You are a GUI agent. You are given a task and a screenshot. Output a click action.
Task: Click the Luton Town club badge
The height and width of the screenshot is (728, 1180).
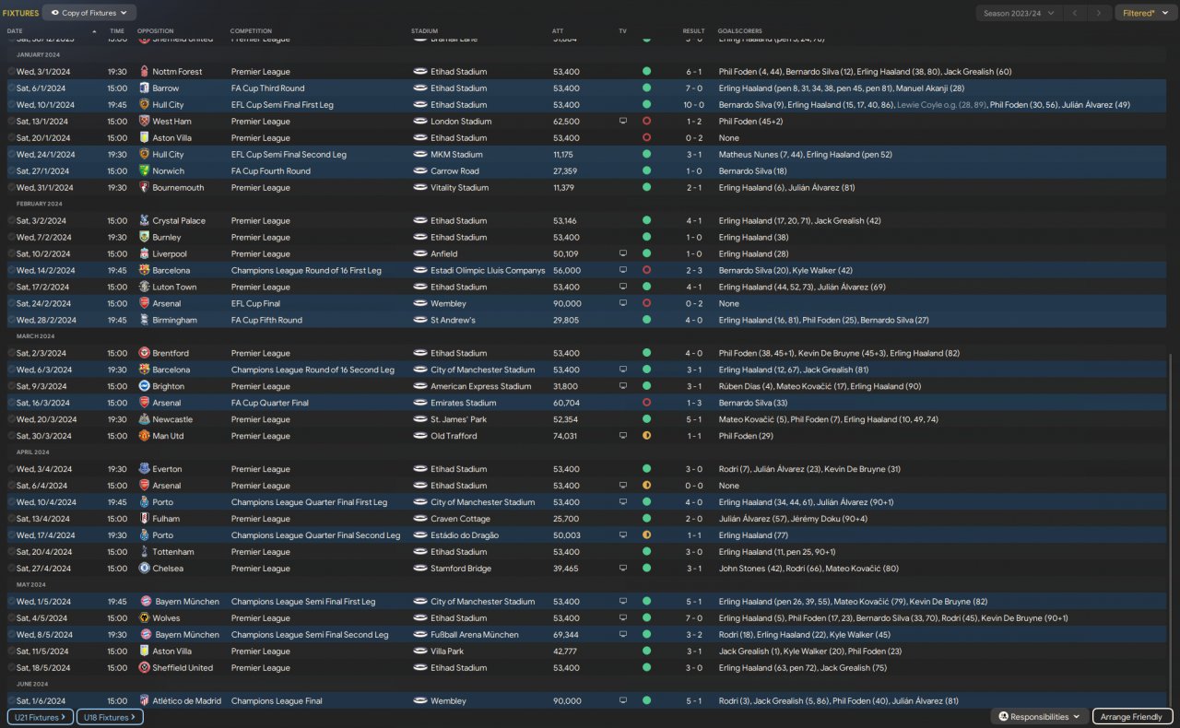tap(144, 288)
